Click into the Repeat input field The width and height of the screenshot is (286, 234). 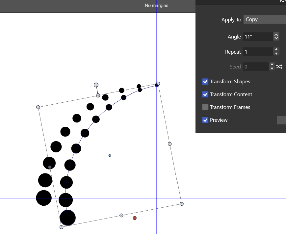point(258,52)
